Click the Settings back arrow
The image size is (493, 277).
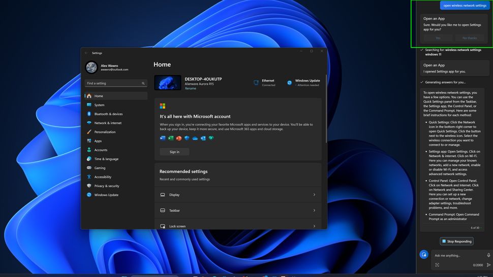tap(86, 53)
